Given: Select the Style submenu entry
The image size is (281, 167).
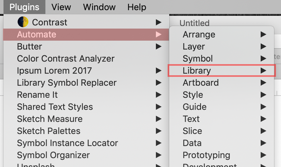Looking at the screenshot, I should (x=222, y=95).
